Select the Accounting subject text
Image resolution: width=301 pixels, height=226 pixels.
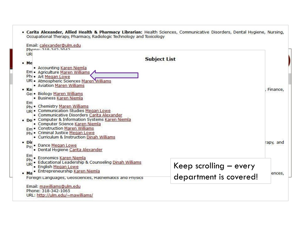pyautogui.click(x=49, y=68)
